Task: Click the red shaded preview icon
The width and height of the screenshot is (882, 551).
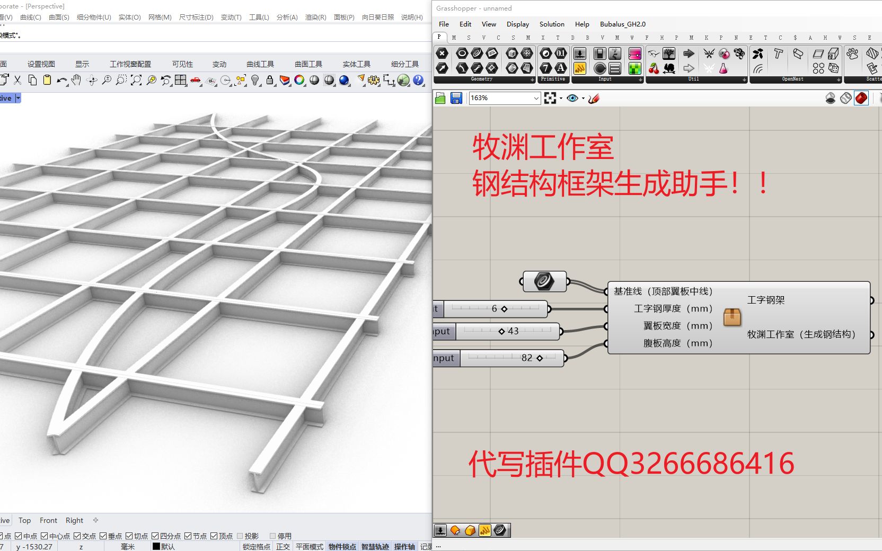Action: point(861,98)
